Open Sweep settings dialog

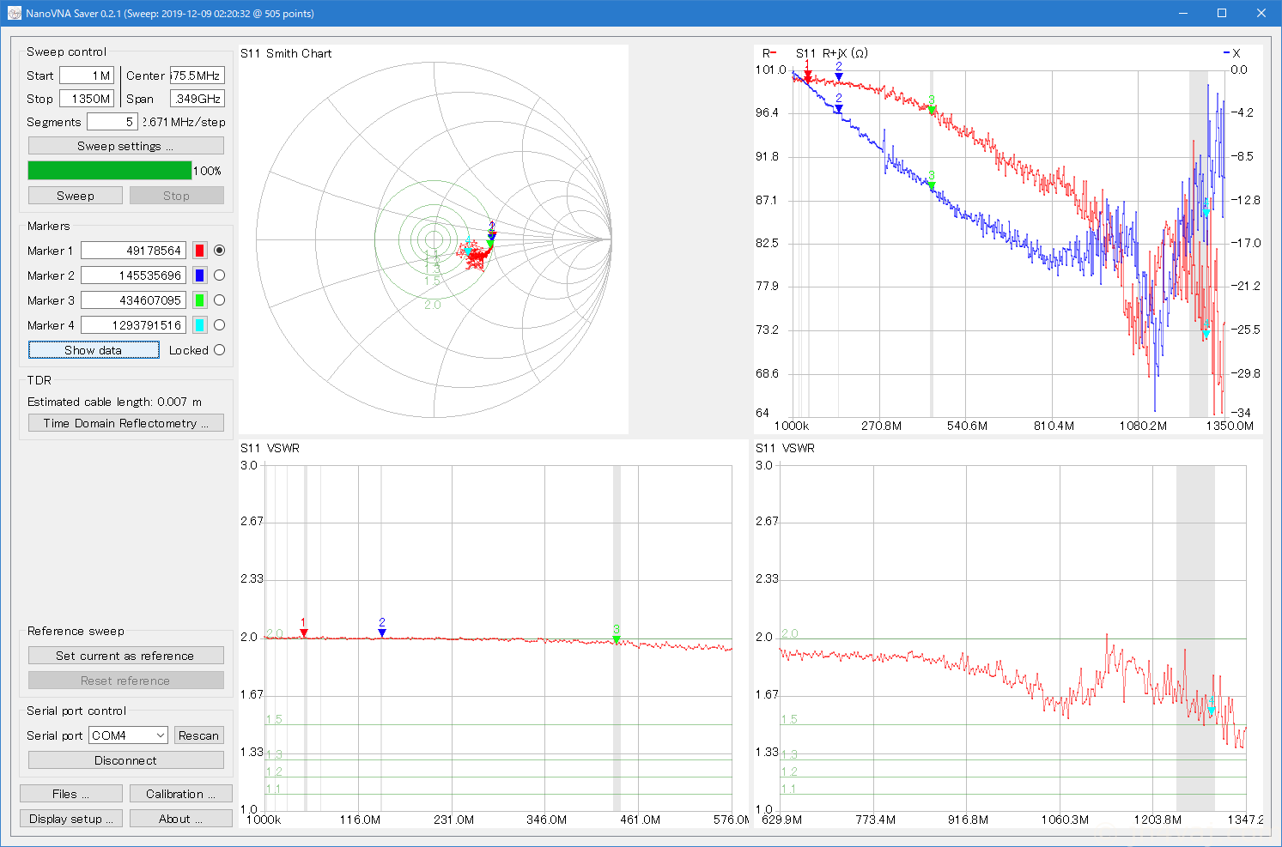pos(126,146)
